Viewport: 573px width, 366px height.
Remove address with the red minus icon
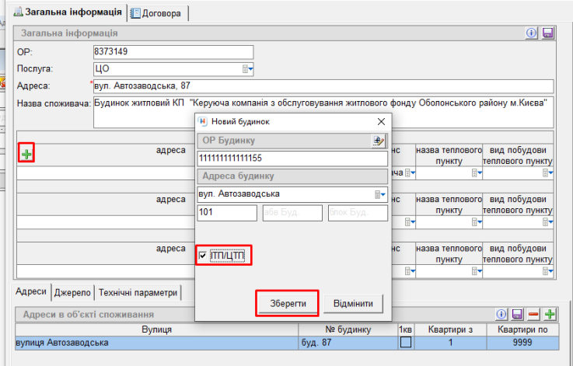pyautogui.click(x=533, y=314)
